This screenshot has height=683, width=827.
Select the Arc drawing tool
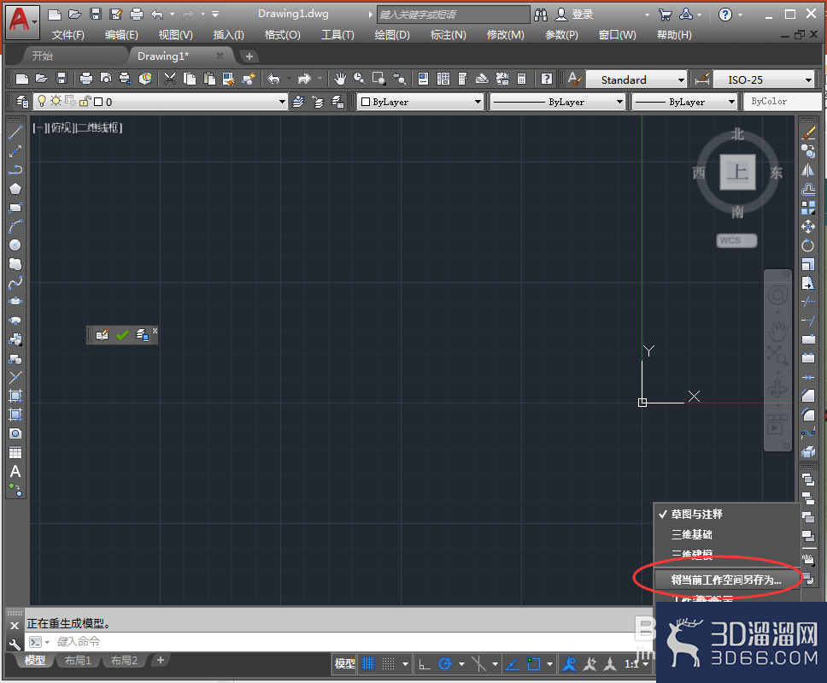click(x=15, y=227)
